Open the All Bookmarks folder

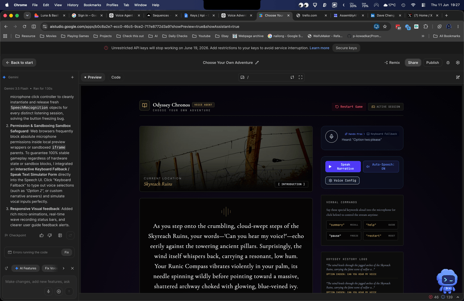(447, 36)
